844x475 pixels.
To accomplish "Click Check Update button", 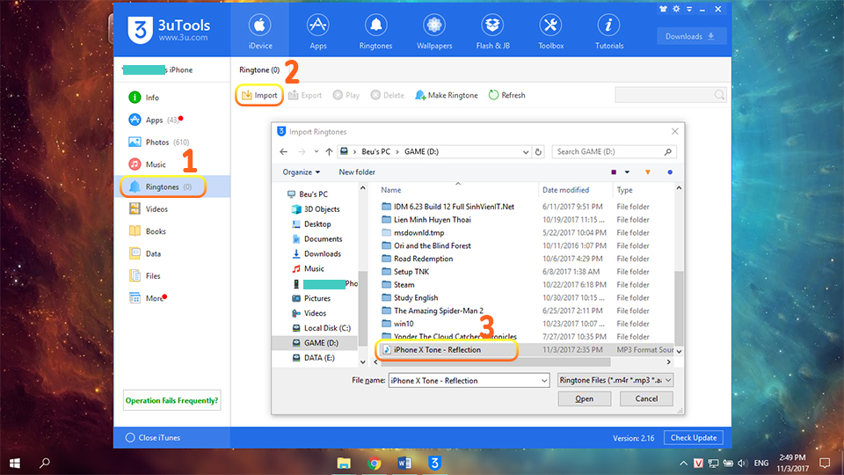I will coord(694,438).
